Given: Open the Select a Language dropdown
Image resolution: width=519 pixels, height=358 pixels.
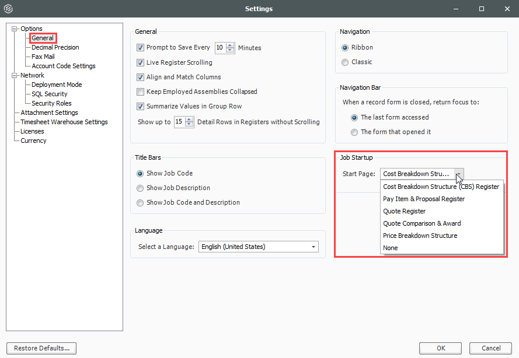Looking at the screenshot, I should 314,247.
